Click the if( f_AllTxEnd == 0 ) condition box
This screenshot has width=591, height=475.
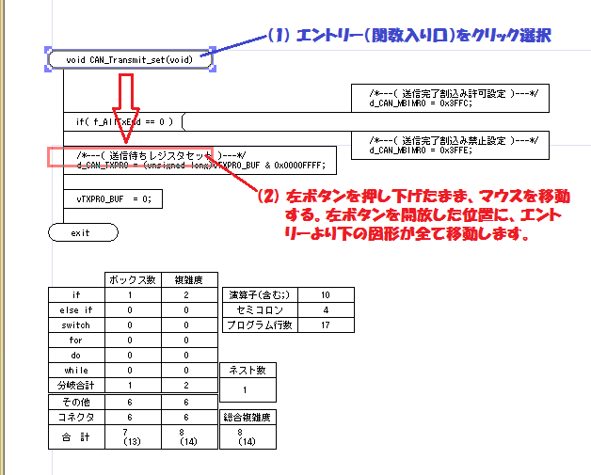pyautogui.click(x=124, y=121)
